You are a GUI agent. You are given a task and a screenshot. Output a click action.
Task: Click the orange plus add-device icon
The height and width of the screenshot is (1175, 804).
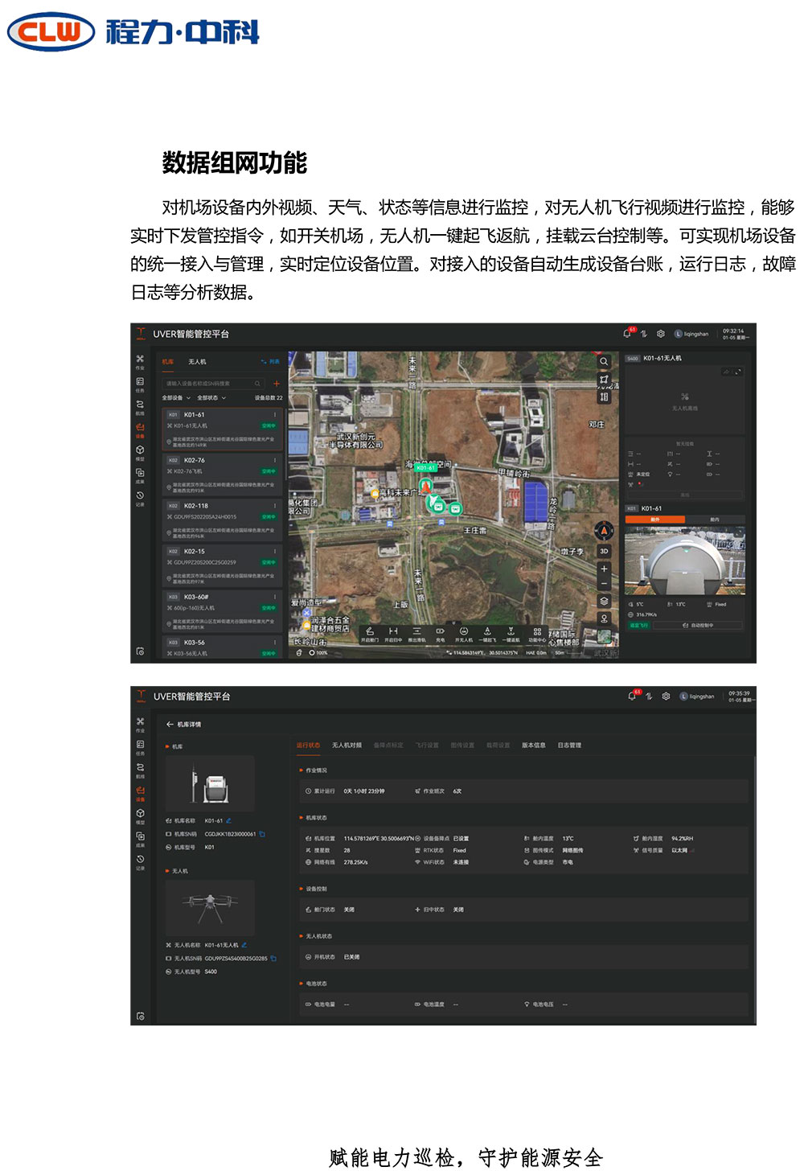277,384
